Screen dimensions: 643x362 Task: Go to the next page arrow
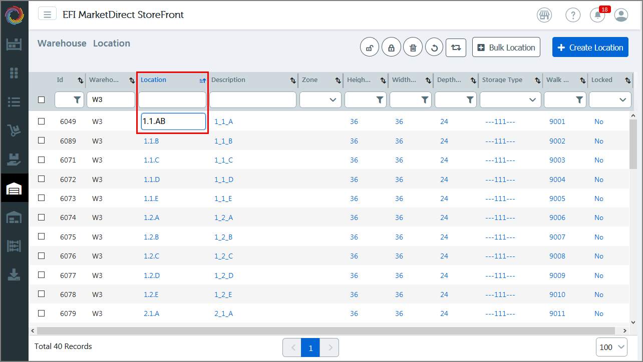pyautogui.click(x=330, y=347)
